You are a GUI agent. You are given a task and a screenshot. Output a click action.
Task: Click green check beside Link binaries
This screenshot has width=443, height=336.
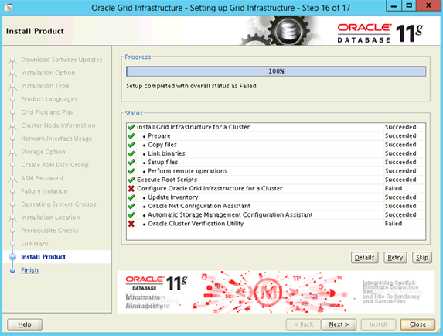[x=131, y=153]
